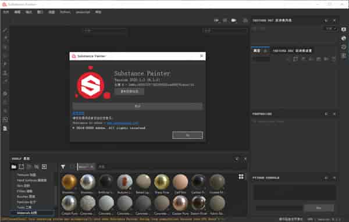Select the Material picker tool in left toolbar

tap(5, 81)
